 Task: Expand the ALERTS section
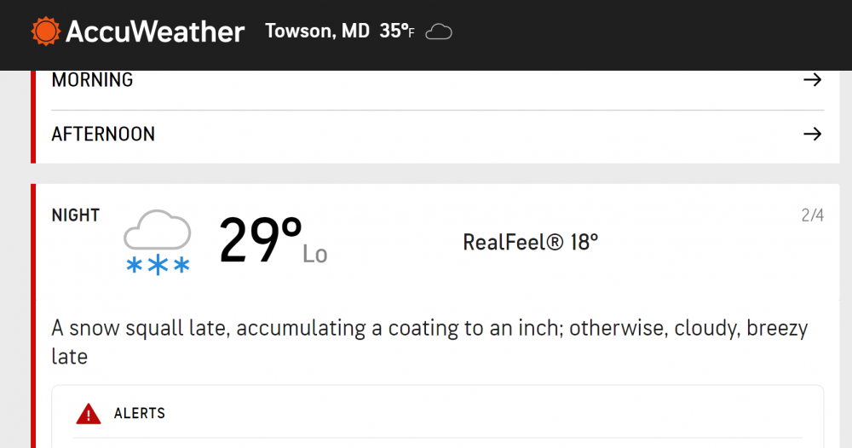click(x=437, y=414)
